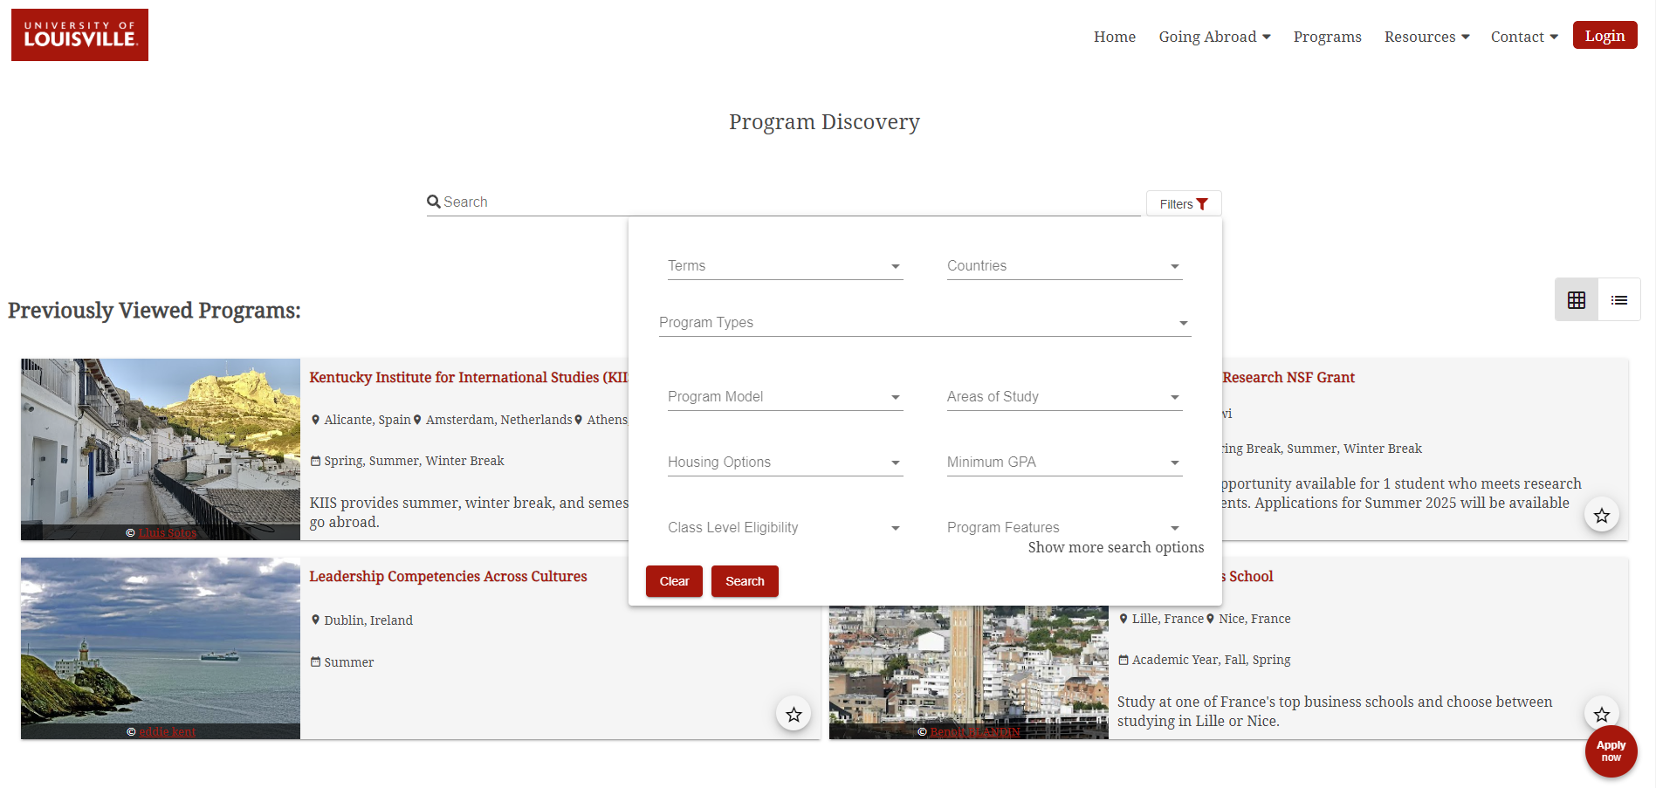Image resolution: width=1656 pixels, height=788 pixels.
Task: Open the Terms dropdown
Action: click(x=785, y=265)
